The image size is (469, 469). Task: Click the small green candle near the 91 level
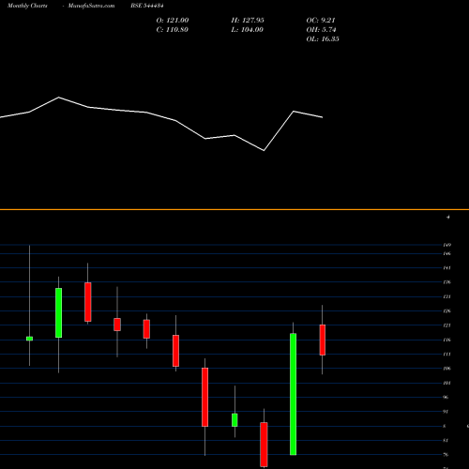pyautogui.click(x=234, y=420)
